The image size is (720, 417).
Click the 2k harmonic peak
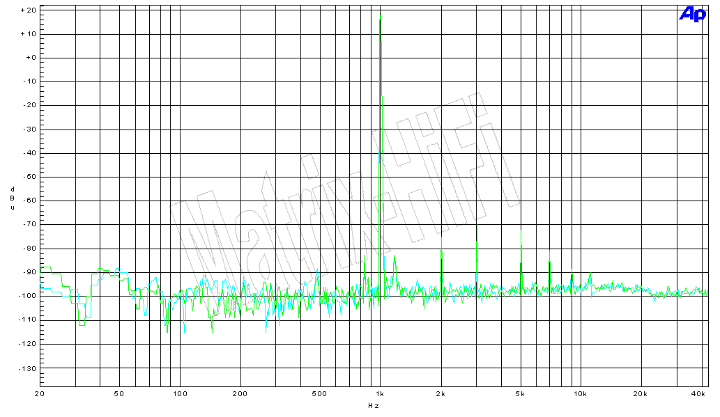tap(441, 252)
